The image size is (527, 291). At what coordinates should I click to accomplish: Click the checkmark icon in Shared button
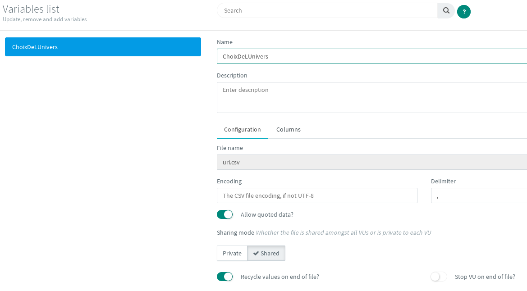(x=256, y=253)
